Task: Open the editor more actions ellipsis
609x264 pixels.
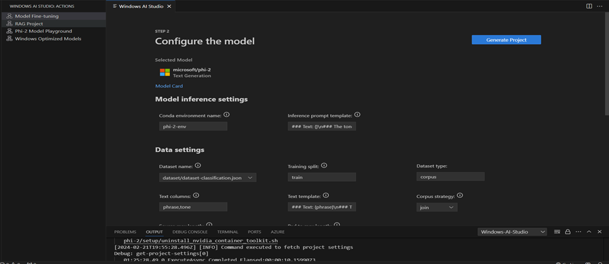Action: tap(599, 6)
